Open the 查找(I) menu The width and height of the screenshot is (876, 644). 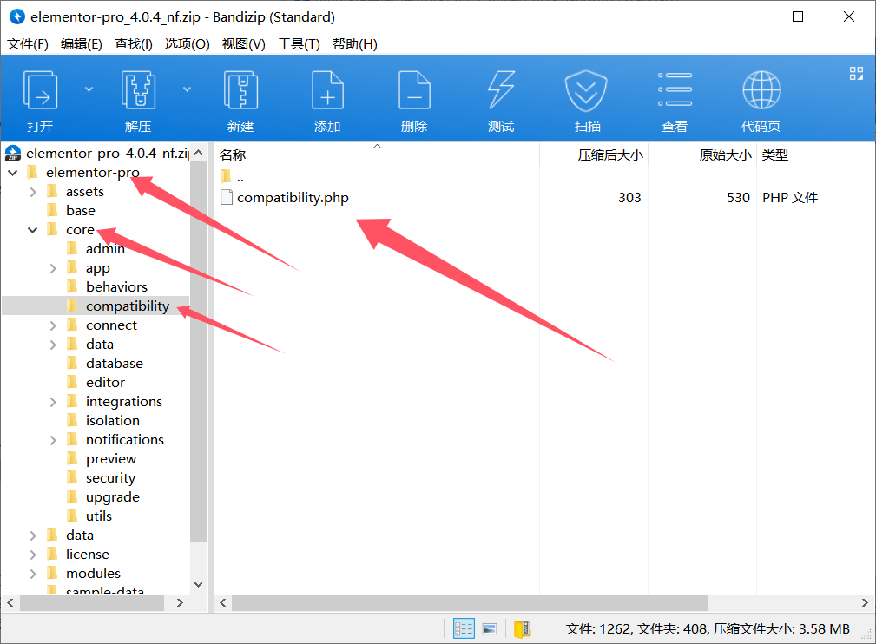point(134,43)
